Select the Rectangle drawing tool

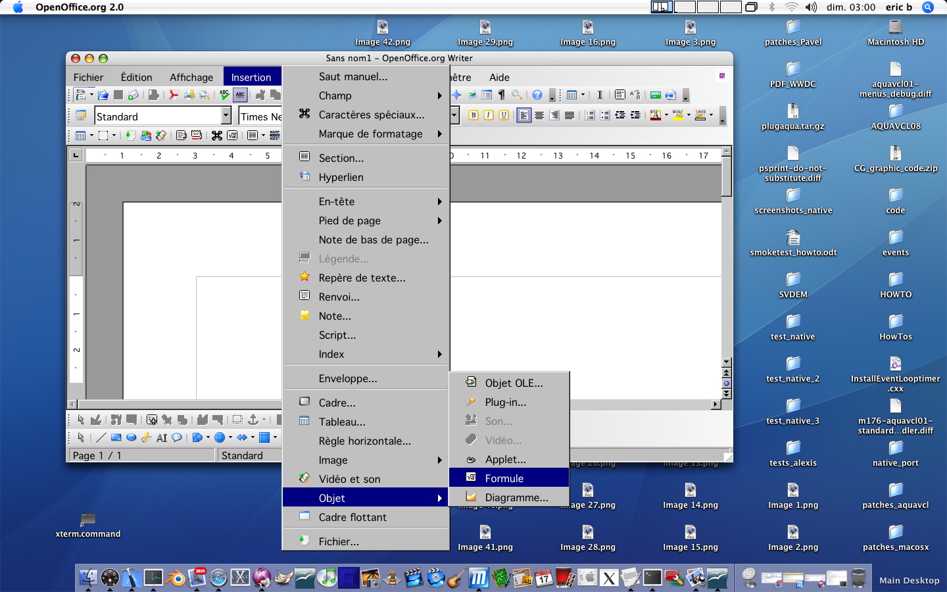116,437
